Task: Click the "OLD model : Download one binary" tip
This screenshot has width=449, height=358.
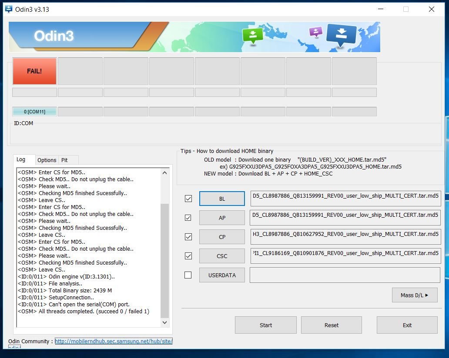Action: click(x=248, y=159)
